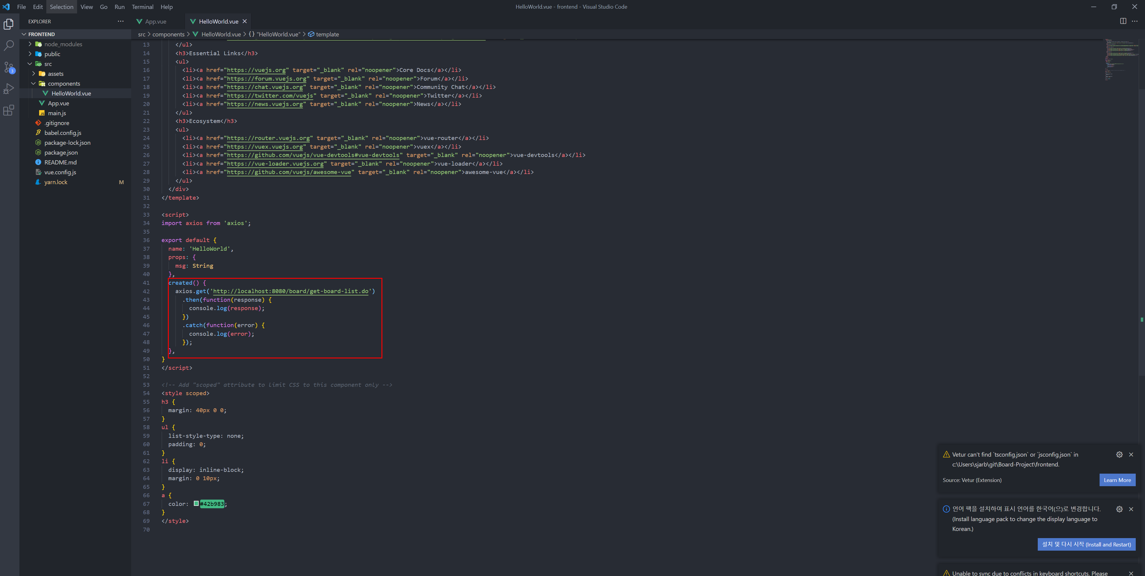Switch to the App.vue tab

[x=155, y=21]
